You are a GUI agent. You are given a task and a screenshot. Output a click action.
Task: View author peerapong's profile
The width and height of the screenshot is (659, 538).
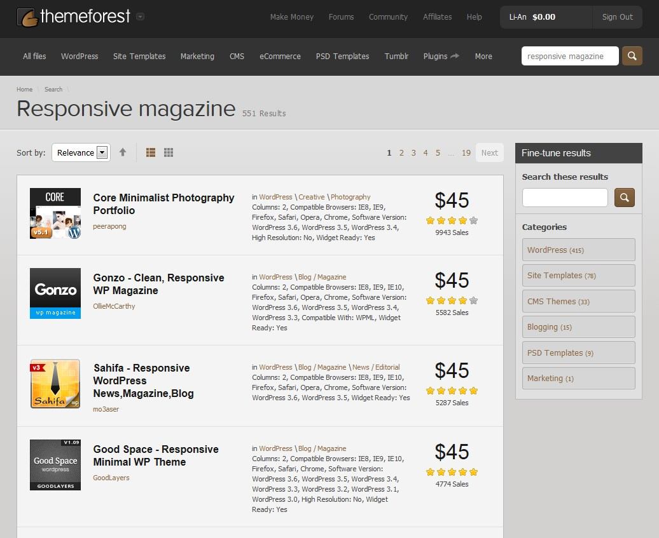coord(109,226)
